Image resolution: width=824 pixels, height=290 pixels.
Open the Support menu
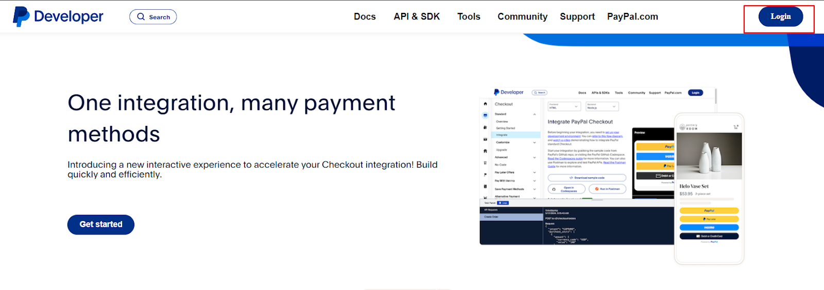coord(577,16)
